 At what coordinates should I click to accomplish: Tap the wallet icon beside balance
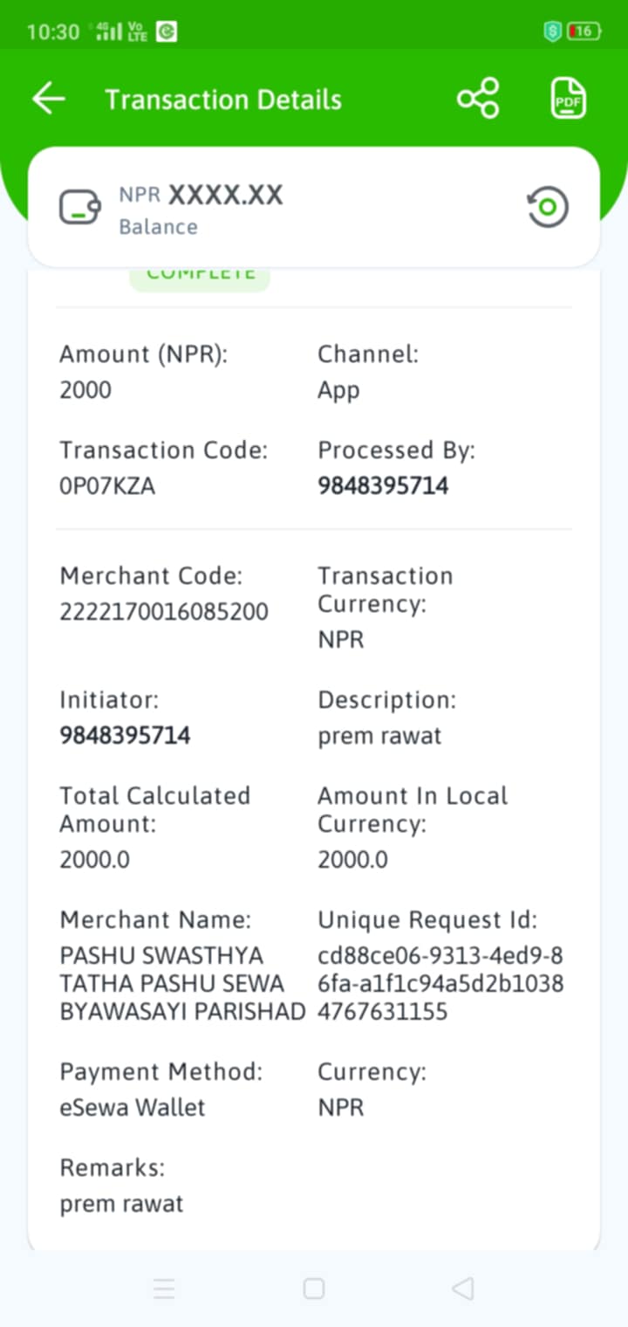point(79,208)
